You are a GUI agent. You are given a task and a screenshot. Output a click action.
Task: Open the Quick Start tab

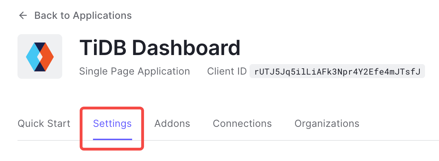click(44, 124)
